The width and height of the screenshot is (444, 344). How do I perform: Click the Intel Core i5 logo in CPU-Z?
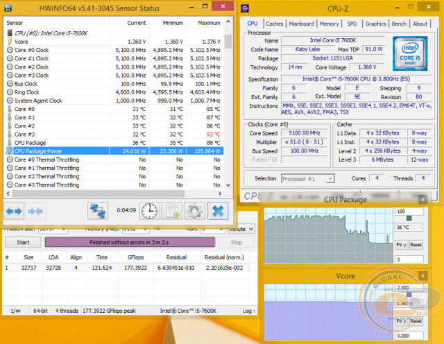[410, 53]
